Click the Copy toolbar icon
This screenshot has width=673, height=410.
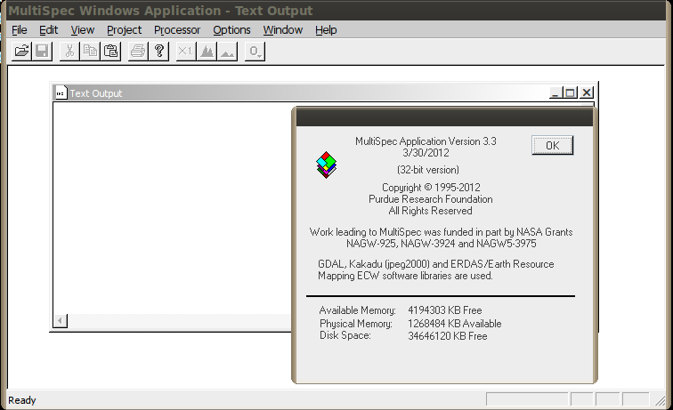[x=90, y=52]
